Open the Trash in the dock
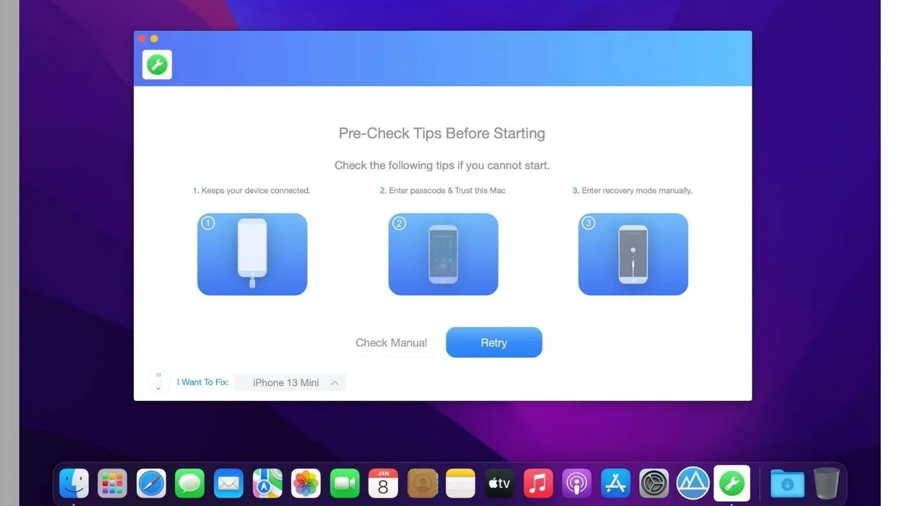This screenshot has width=900, height=506. 826,483
